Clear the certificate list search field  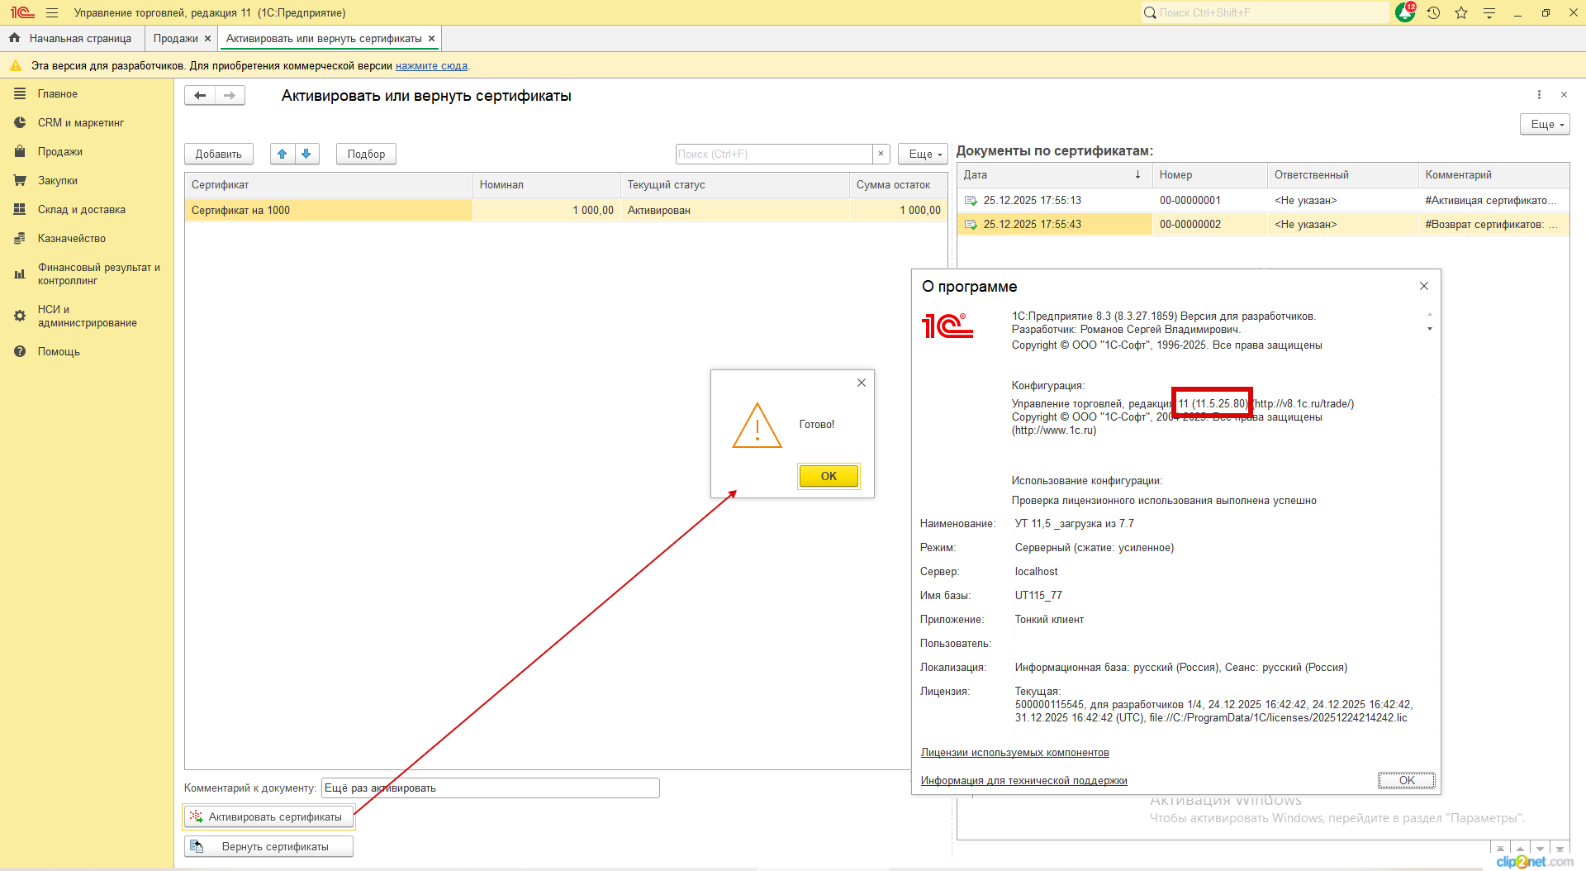[881, 154]
